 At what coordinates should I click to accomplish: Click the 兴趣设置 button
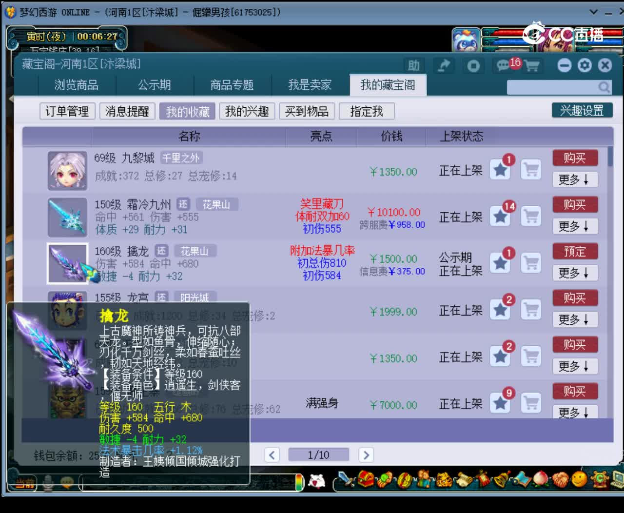tap(582, 110)
